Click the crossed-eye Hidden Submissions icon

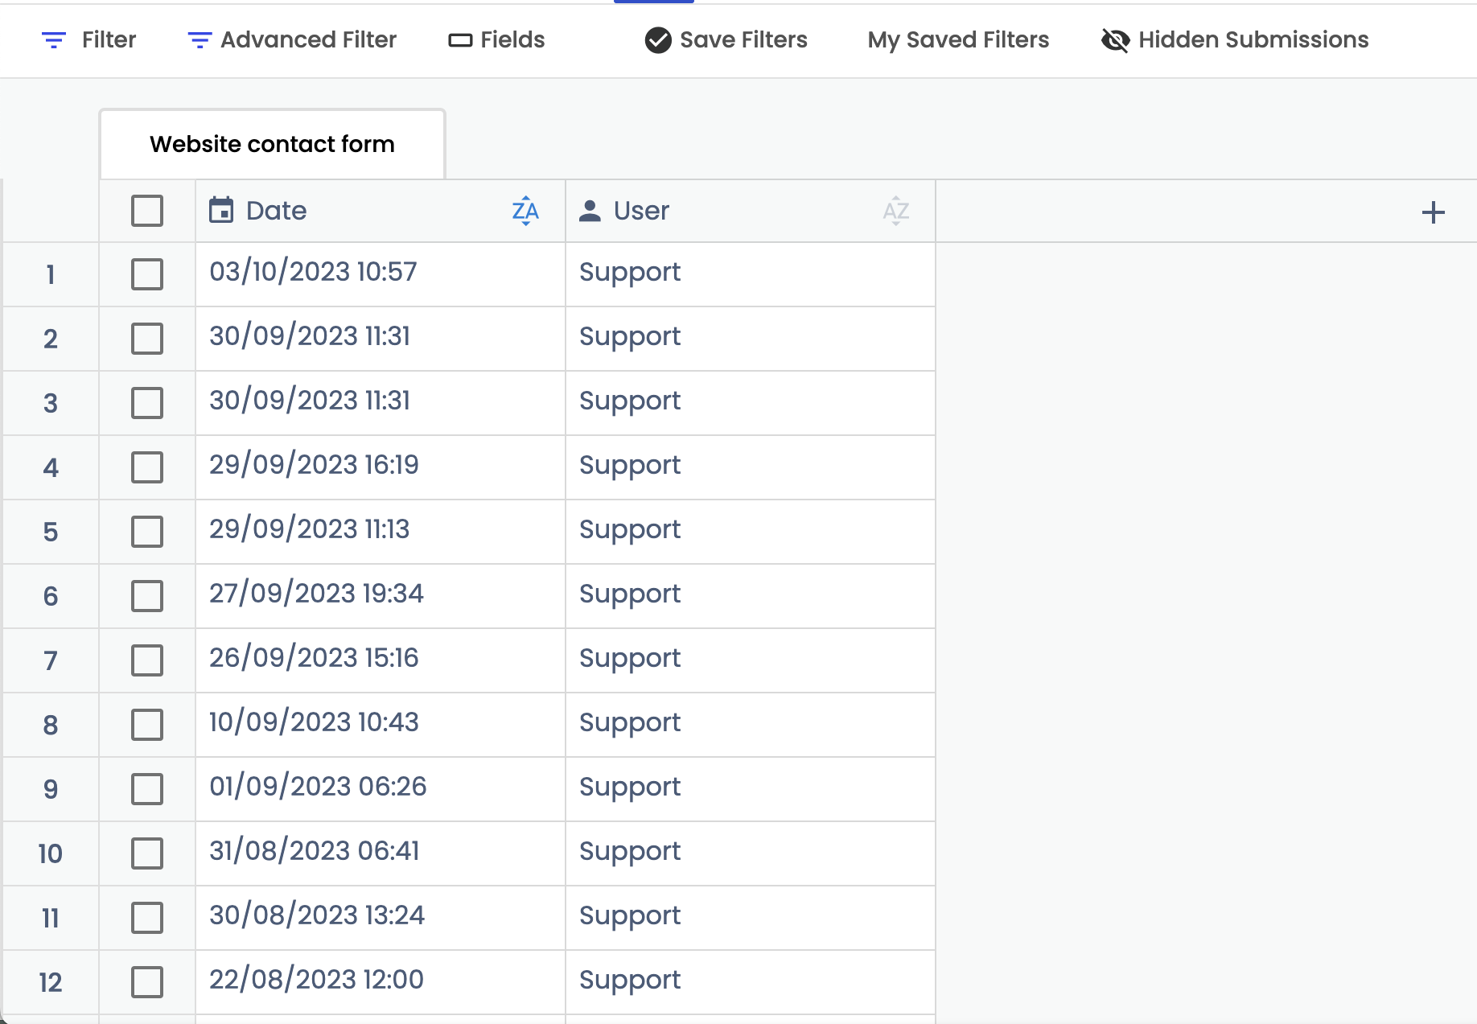pyautogui.click(x=1115, y=39)
